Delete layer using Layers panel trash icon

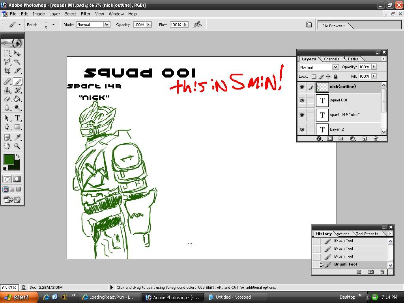pyautogui.click(x=375, y=139)
